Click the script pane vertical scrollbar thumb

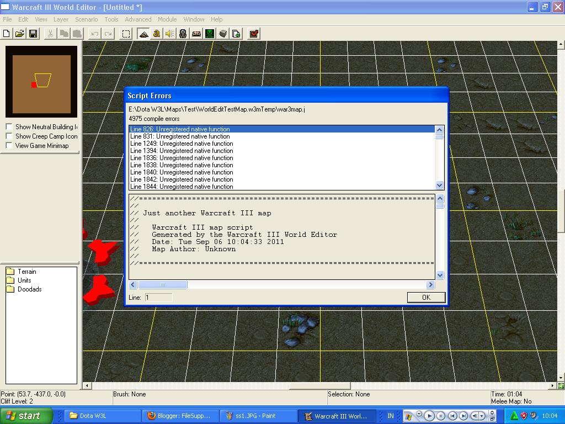440,205
